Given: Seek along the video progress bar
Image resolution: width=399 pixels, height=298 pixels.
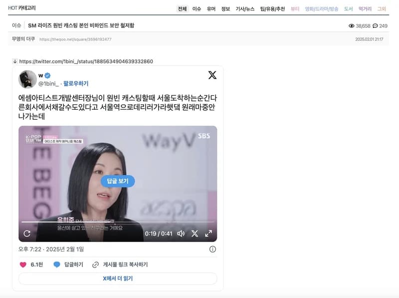Looking at the screenshot, I should coord(118,222).
